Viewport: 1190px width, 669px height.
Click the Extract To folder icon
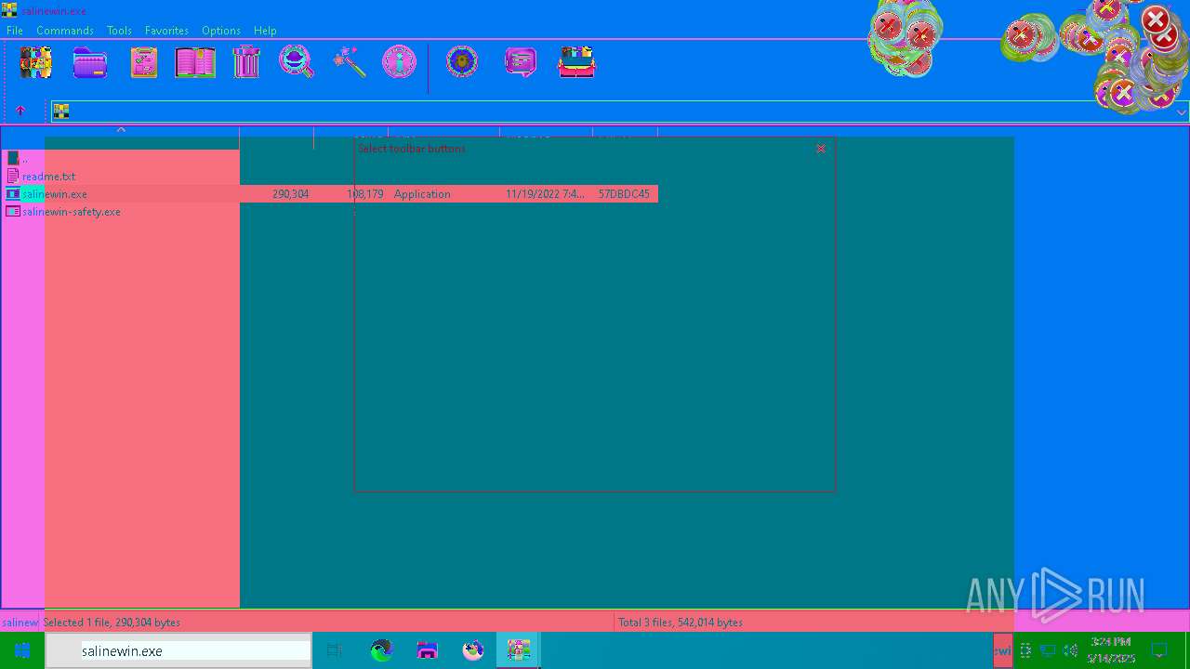[90, 62]
